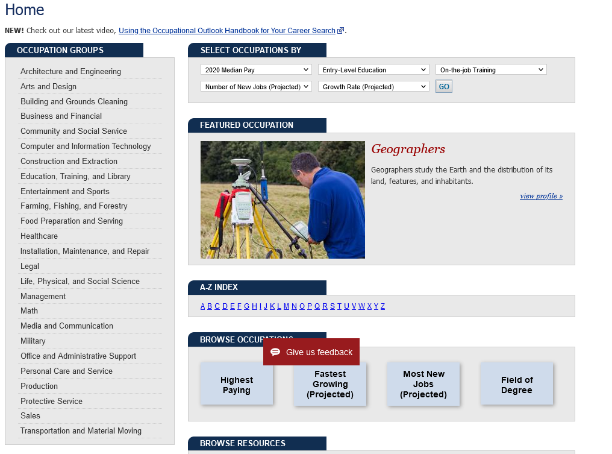
Task: Select Business and Financial occupations
Action: [x=61, y=116]
